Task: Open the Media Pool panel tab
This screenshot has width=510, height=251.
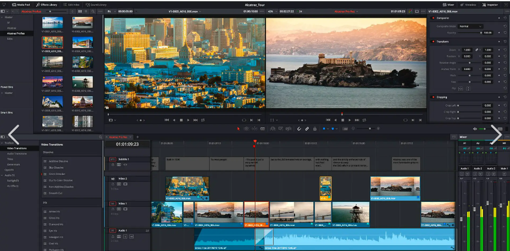Action: tap(20, 5)
